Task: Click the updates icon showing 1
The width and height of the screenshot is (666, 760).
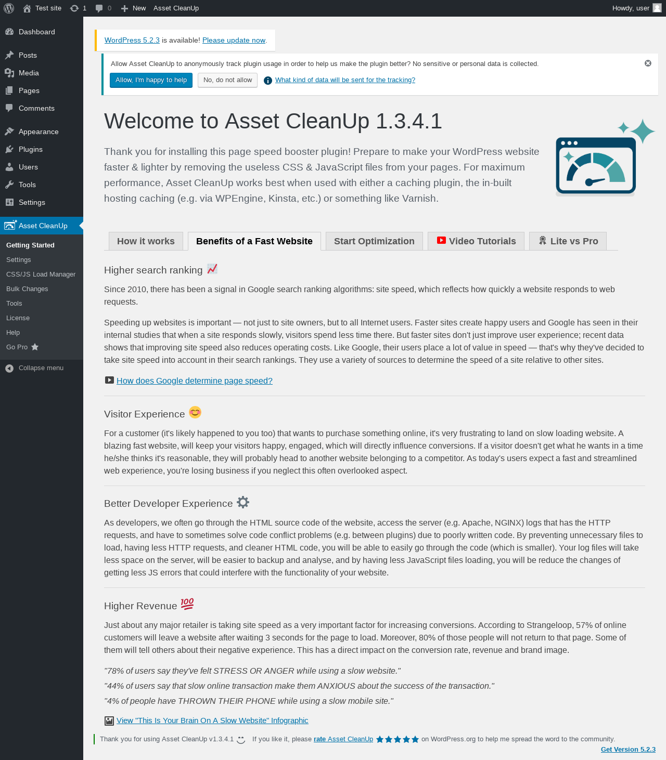Action: (74, 8)
